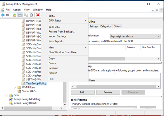Click the Sites folder icon
164x116 pixels.
tap(11, 95)
